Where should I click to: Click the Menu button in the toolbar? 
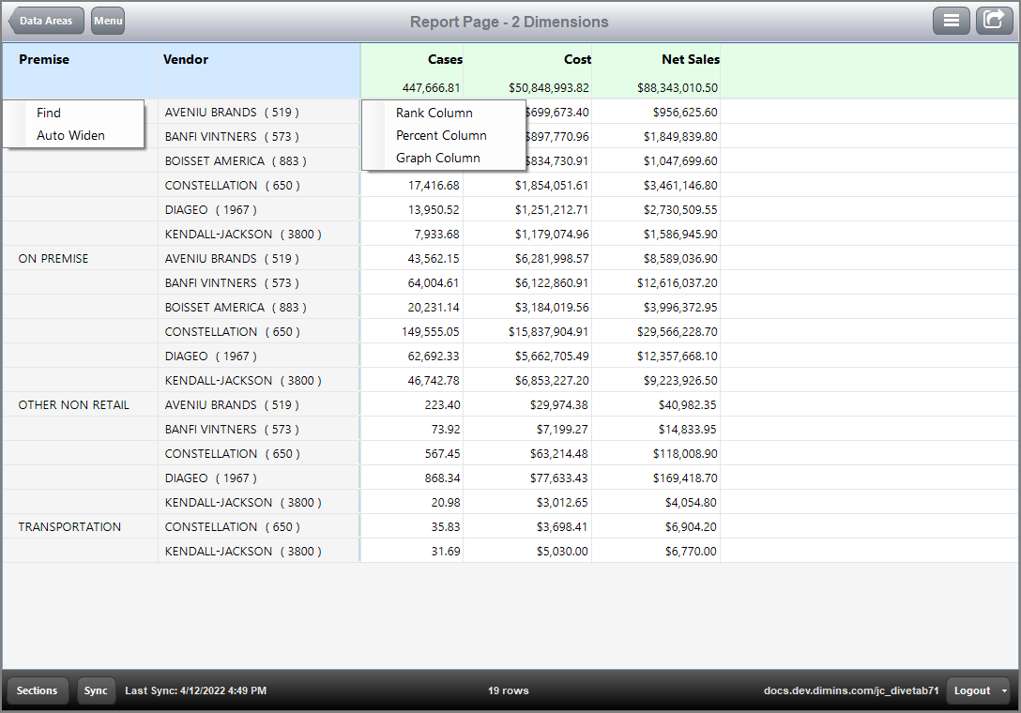pos(107,20)
